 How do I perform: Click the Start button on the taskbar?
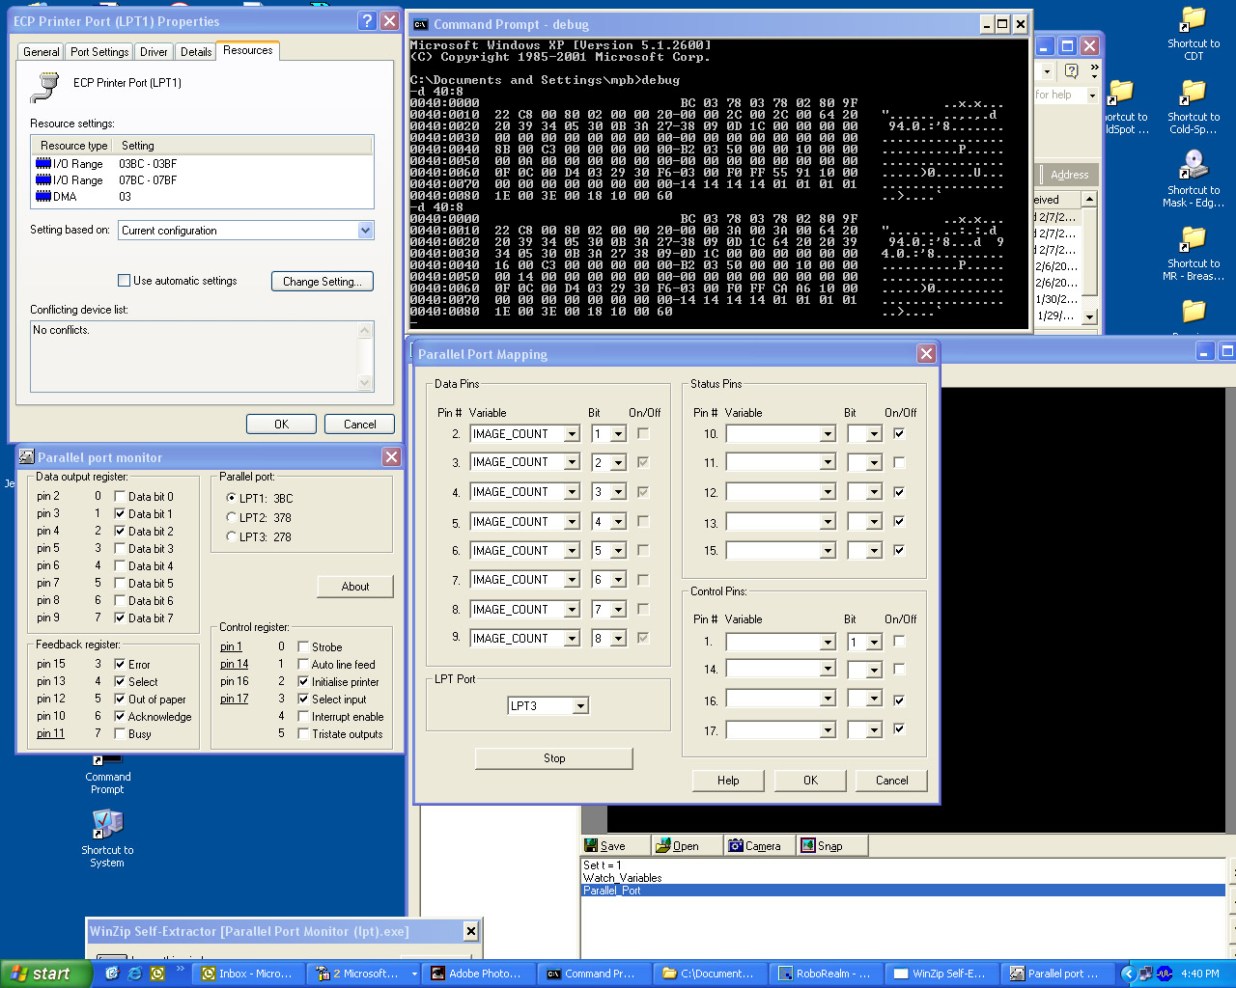point(42,974)
